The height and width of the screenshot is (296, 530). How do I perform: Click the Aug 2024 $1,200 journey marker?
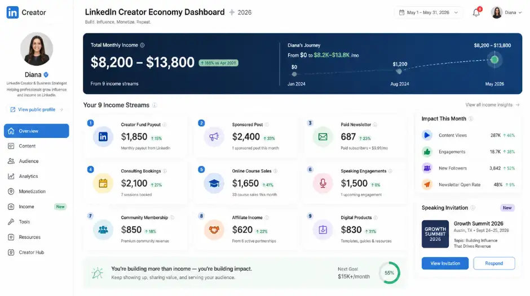click(x=399, y=71)
